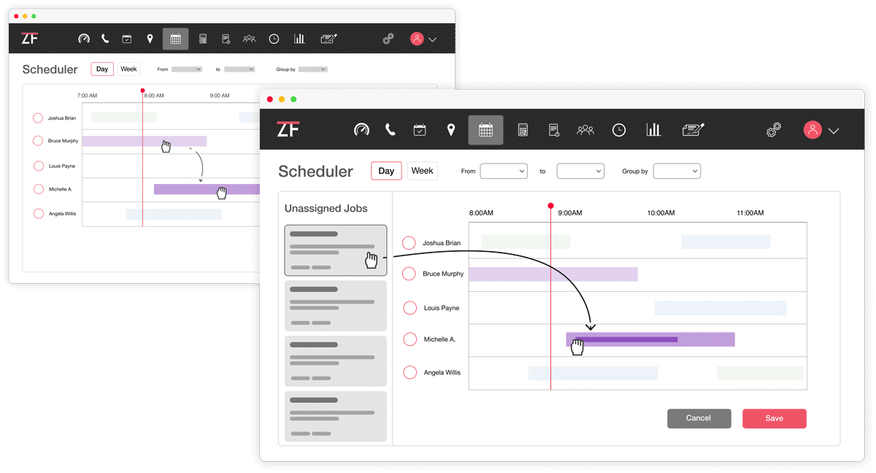876x473 pixels.
Task: Select the first Unassigned Jobs card
Action: coord(336,250)
